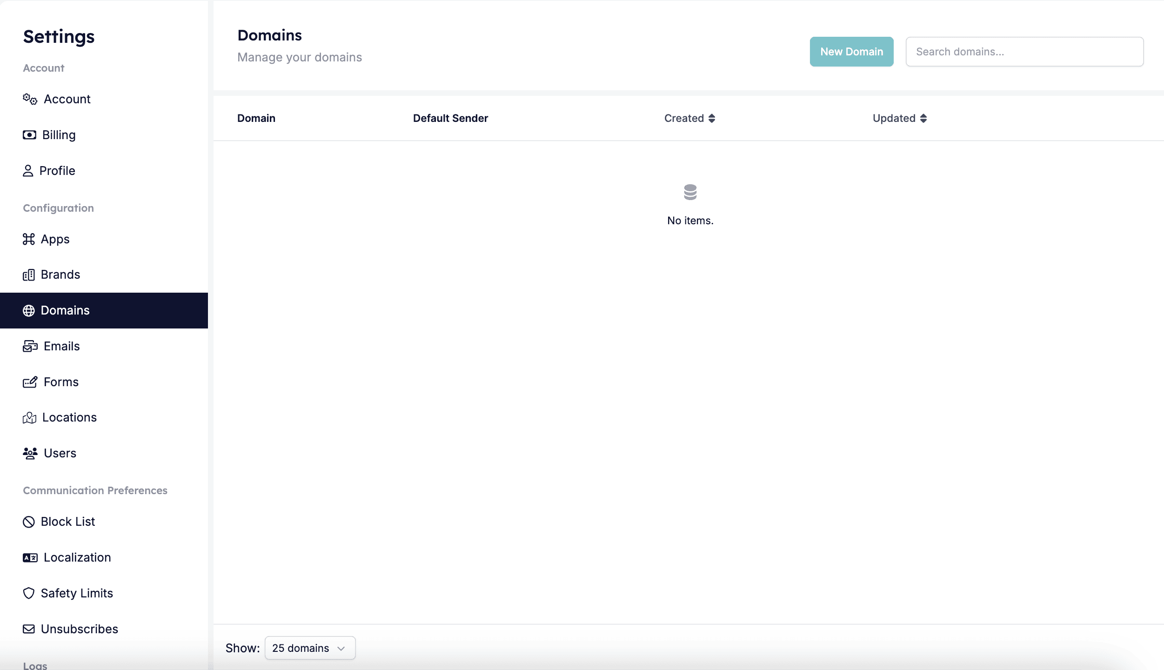This screenshot has height=670, width=1164.
Task: Open Safety Limits preferences
Action: coord(104,593)
